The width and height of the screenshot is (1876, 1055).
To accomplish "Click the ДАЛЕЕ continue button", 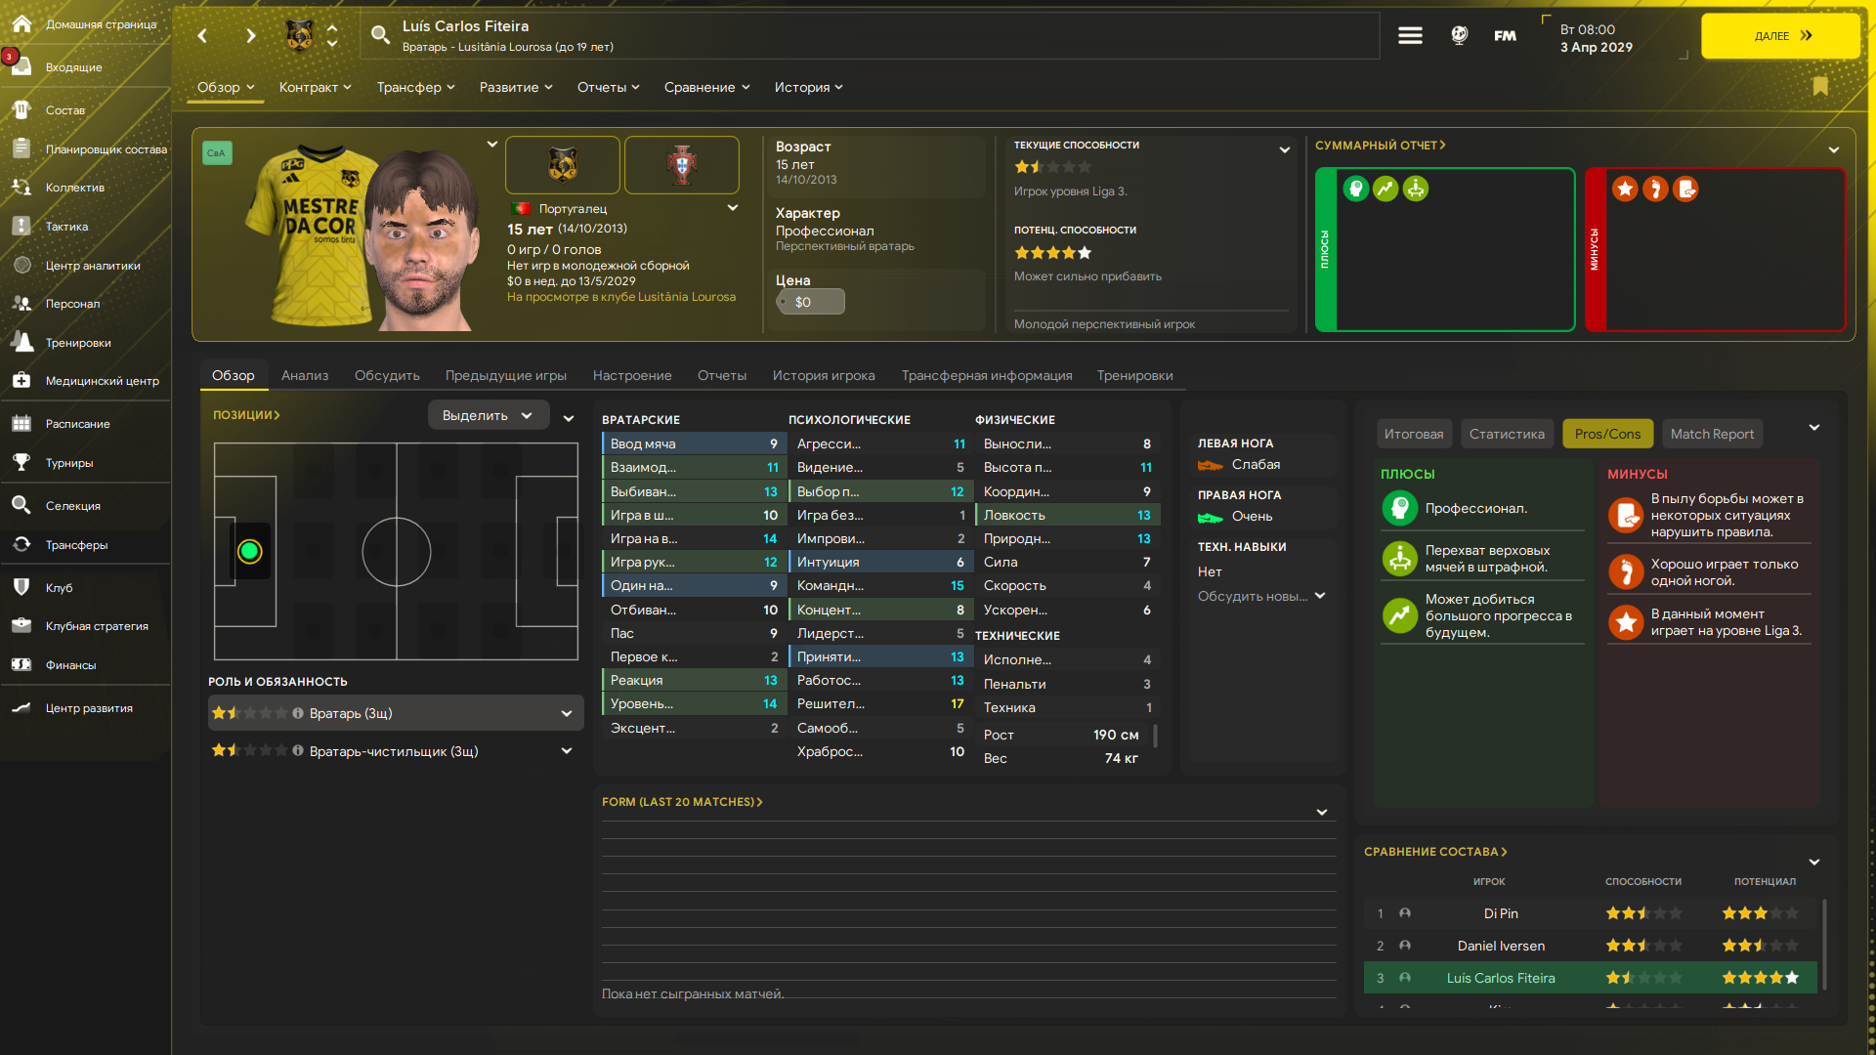I will tap(1780, 36).
